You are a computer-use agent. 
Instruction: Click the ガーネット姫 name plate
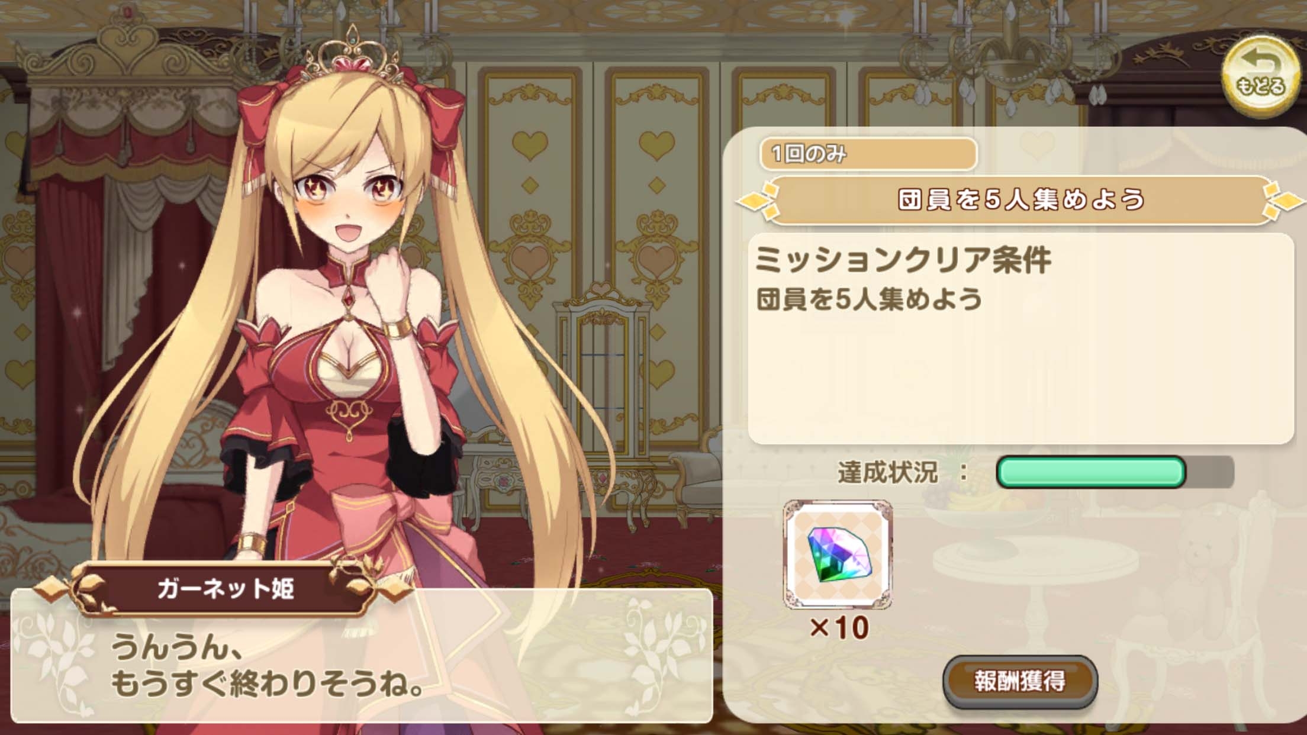pos(225,589)
